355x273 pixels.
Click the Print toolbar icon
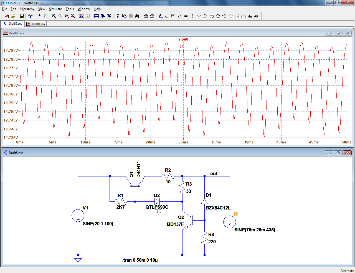click(152, 16)
